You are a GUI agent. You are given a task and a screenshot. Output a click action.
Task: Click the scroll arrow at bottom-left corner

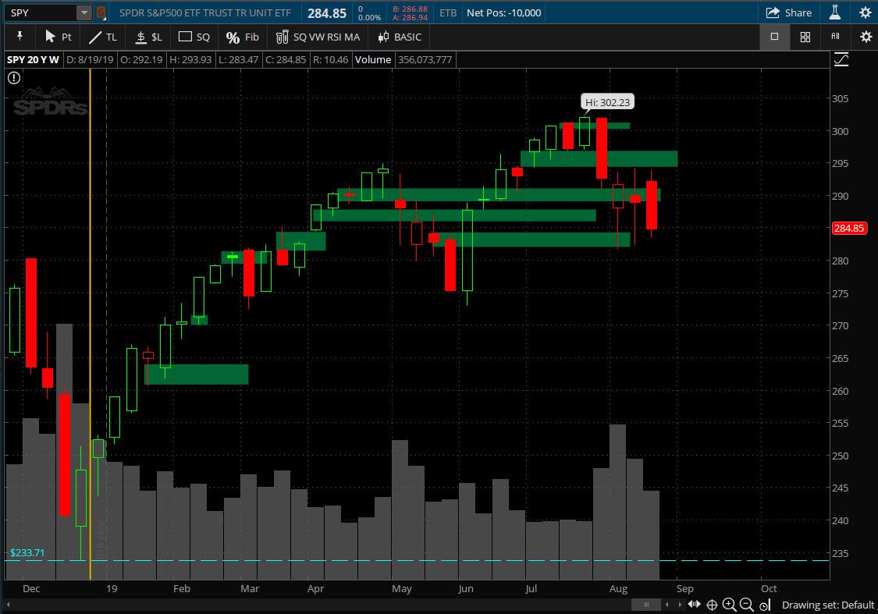(x=8, y=605)
